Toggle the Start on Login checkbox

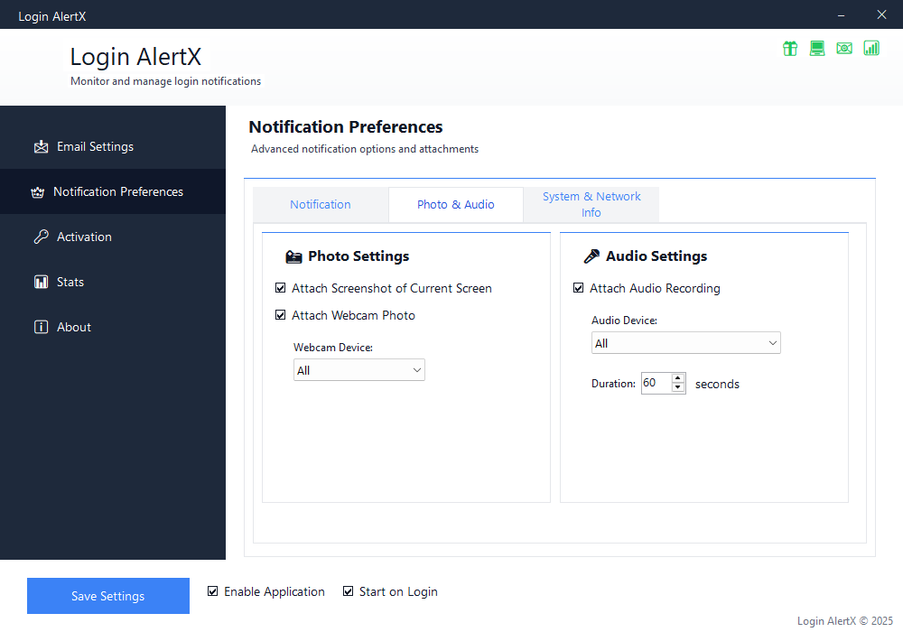point(348,591)
